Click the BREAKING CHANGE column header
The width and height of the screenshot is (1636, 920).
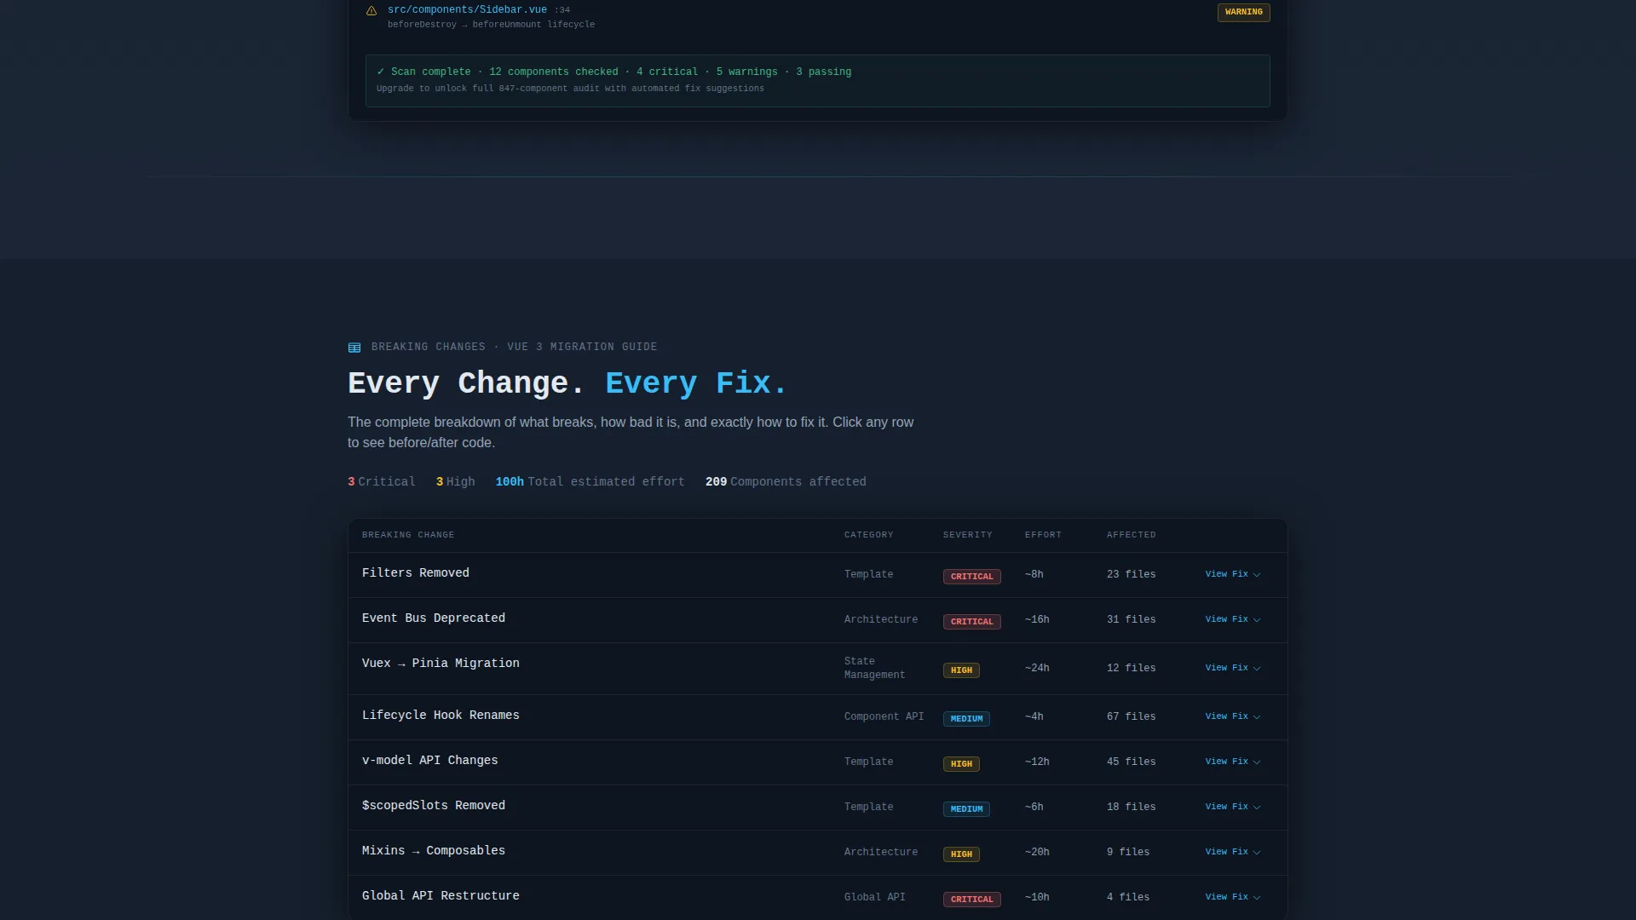tap(408, 535)
